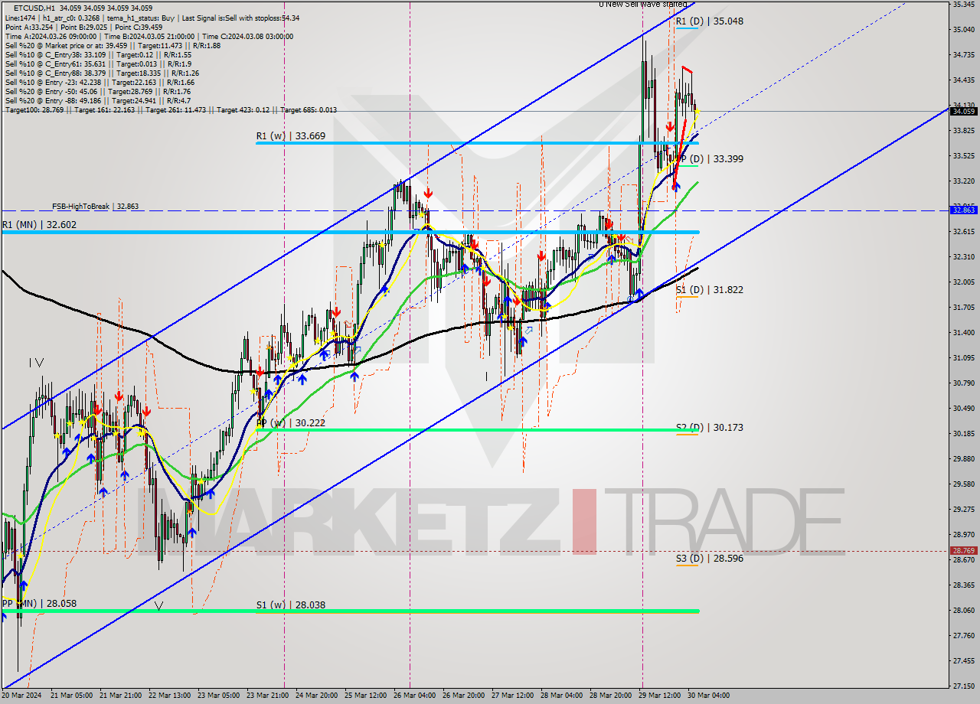Image resolution: width=980 pixels, height=704 pixels.
Task: Click the '0 New Sell wave started' label
Action: [642, 5]
